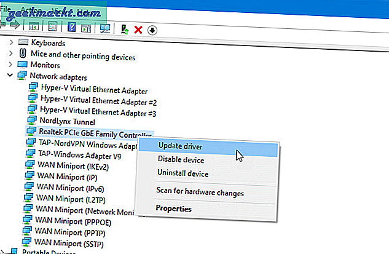This screenshot has width=389, height=254.
Task: Select the WAN Miniport (IKEv2) label
Action: (x=73, y=165)
